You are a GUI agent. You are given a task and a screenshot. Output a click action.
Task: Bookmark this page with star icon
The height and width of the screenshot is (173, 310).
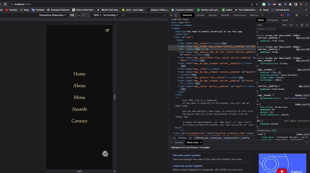pos(257,4)
